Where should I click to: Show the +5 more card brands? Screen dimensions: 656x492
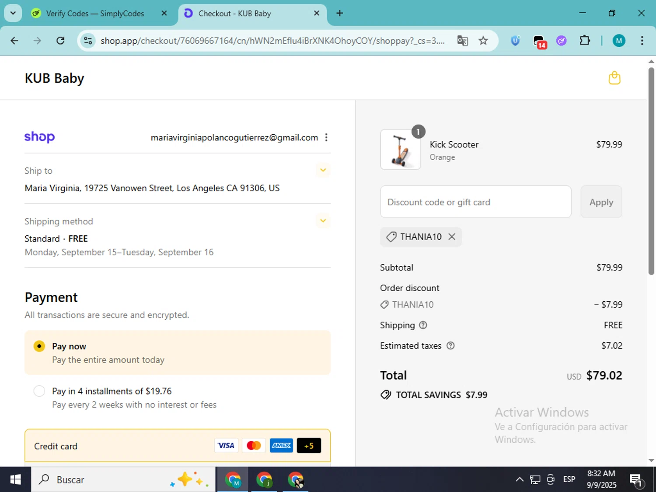click(309, 445)
